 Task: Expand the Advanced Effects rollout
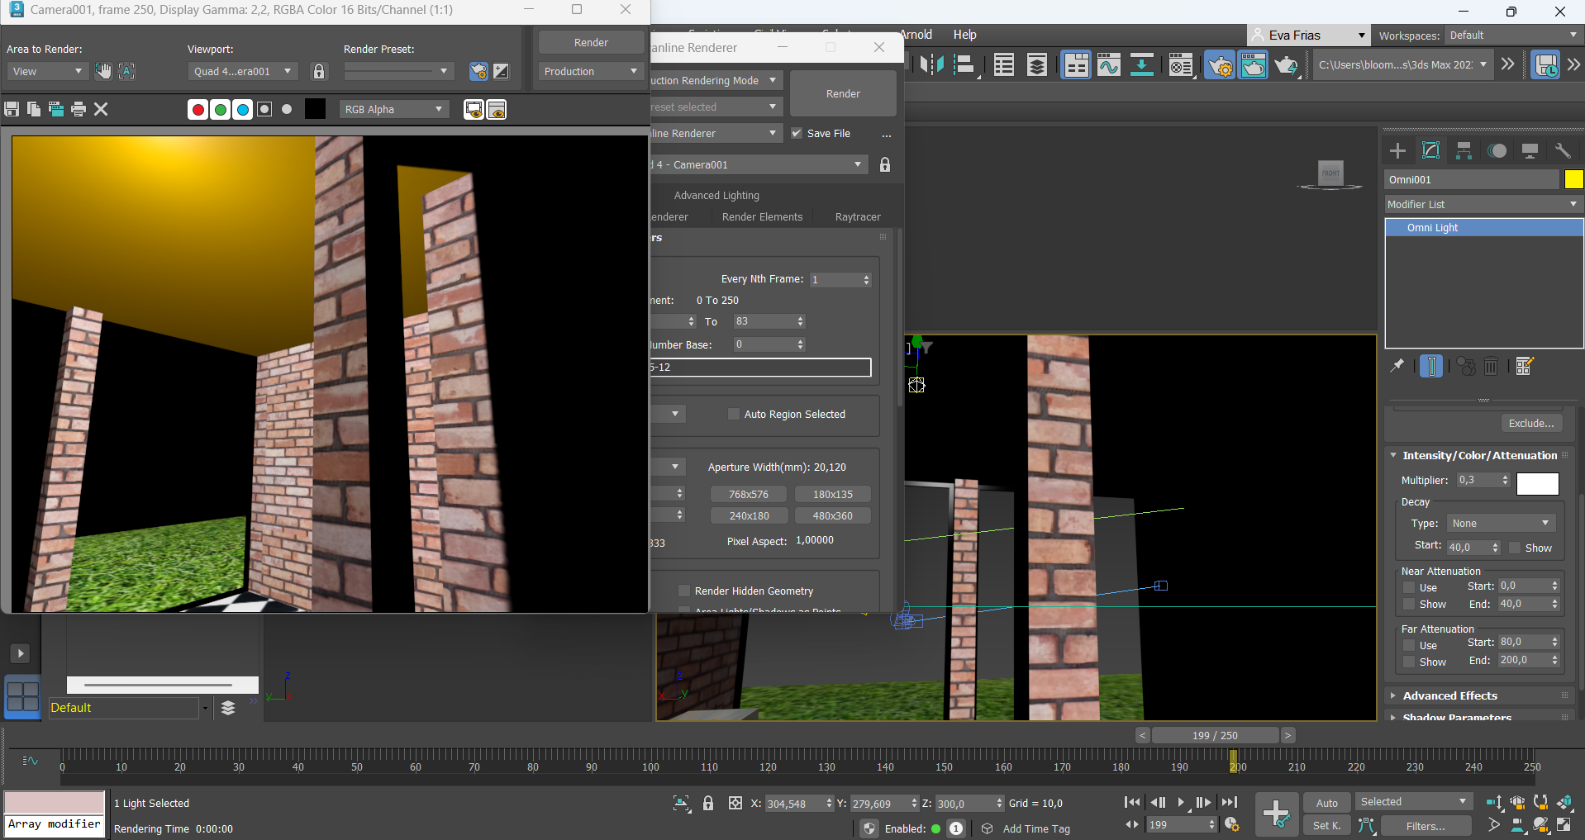[x=1449, y=695]
